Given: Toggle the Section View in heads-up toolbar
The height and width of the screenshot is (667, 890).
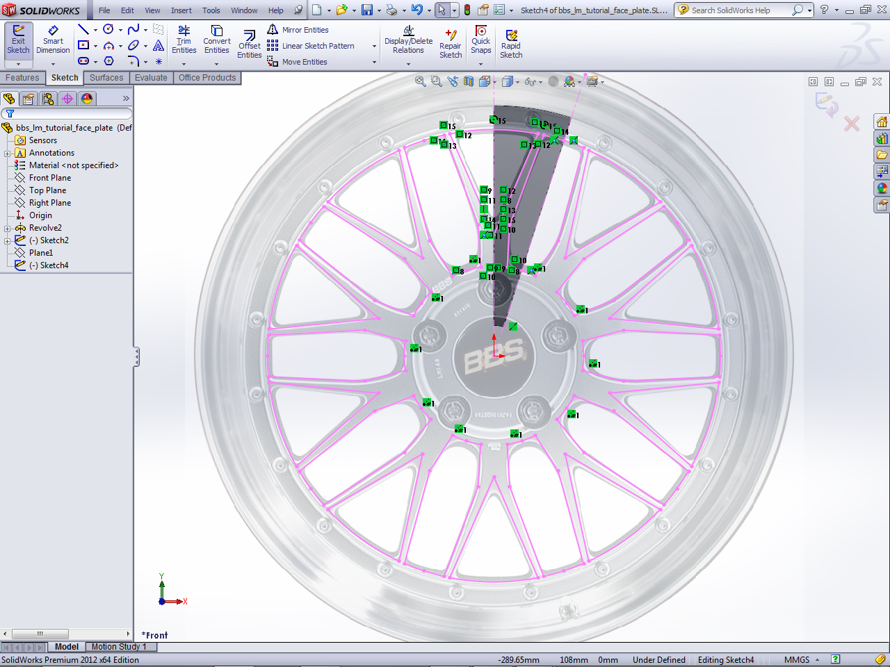Looking at the screenshot, I should click(468, 81).
